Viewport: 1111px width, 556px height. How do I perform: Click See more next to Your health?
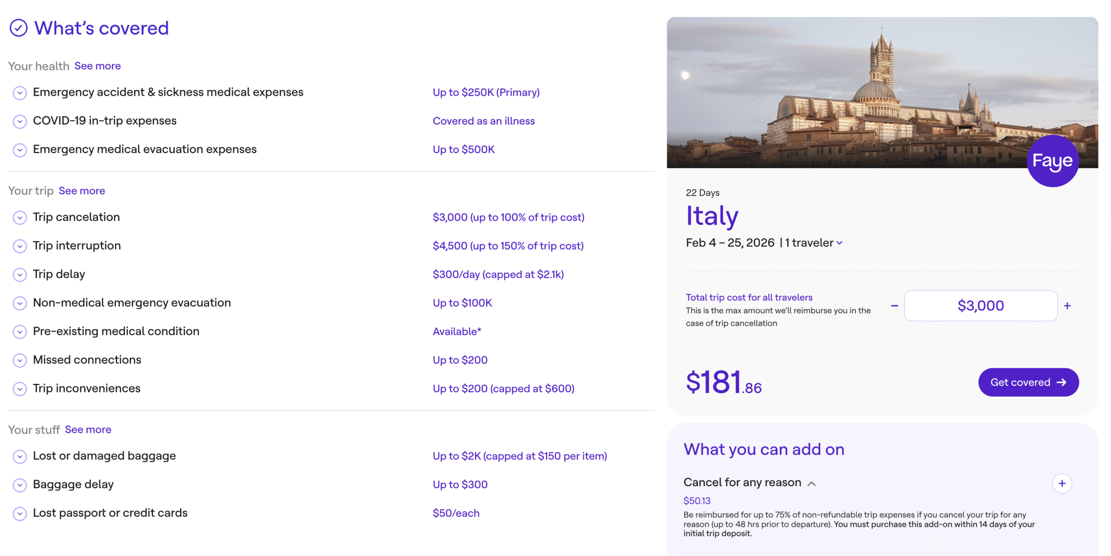tap(97, 66)
